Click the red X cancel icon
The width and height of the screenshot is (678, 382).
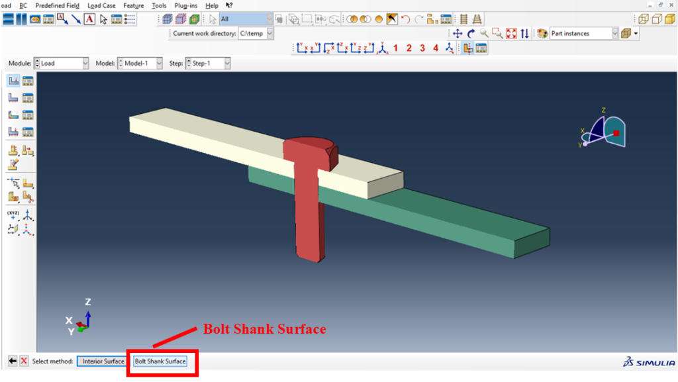pos(24,361)
